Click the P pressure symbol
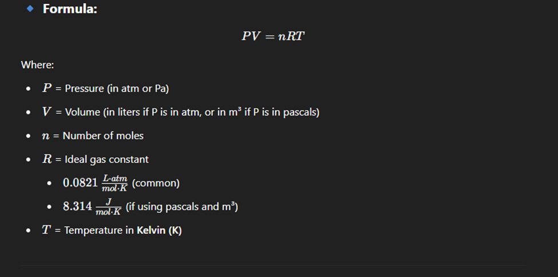558x277 pixels. pos(46,88)
